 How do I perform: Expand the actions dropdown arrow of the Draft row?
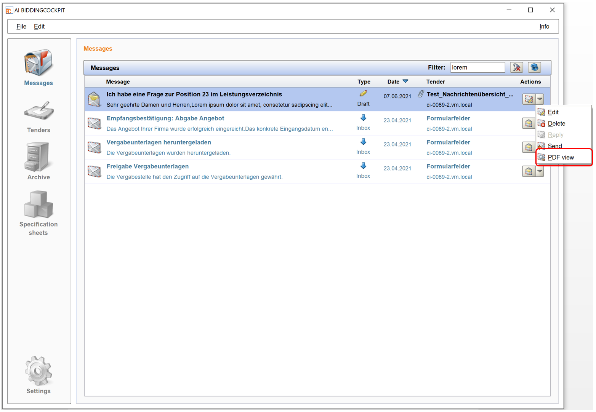(540, 99)
